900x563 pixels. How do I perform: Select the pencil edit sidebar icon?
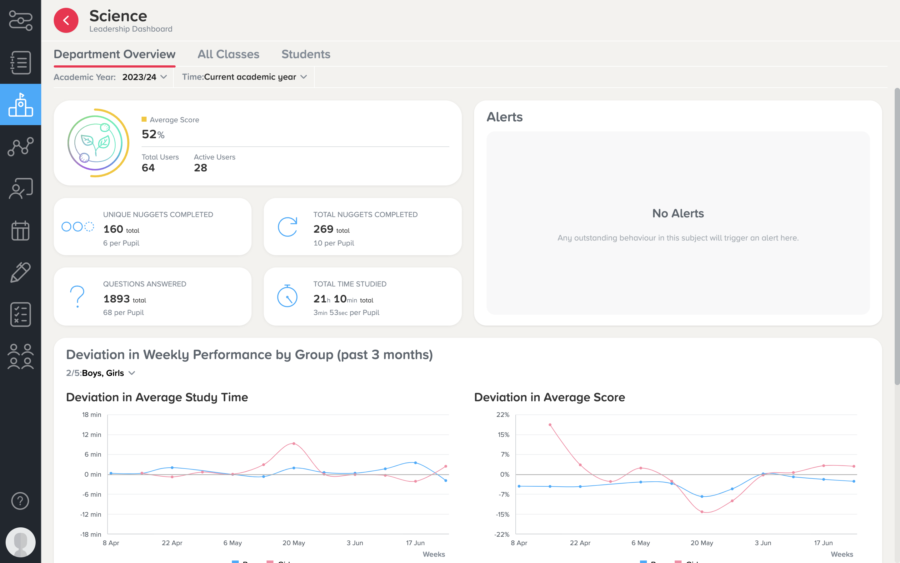[x=20, y=272]
